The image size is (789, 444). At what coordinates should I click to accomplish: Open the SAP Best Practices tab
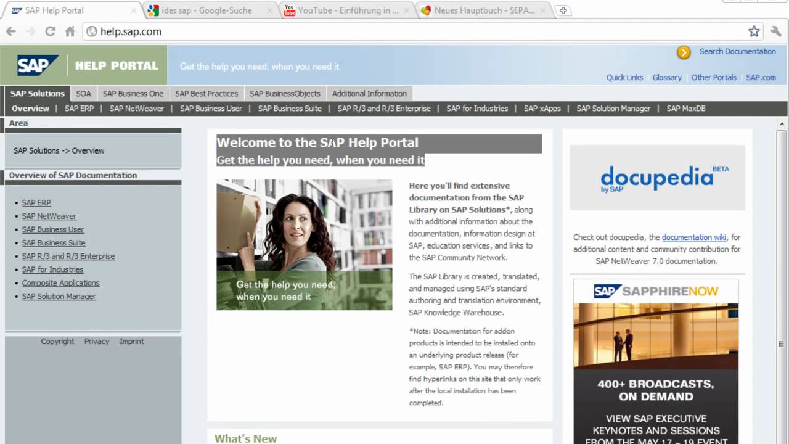(x=206, y=94)
